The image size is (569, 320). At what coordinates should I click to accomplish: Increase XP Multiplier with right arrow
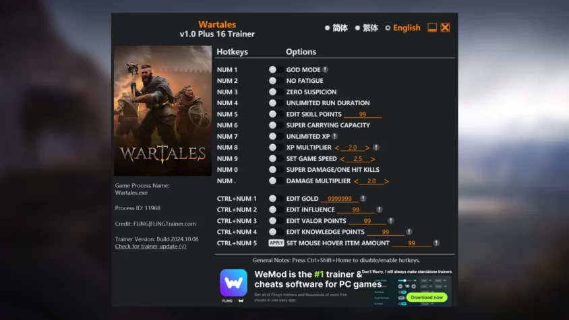click(x=367, y=148)
